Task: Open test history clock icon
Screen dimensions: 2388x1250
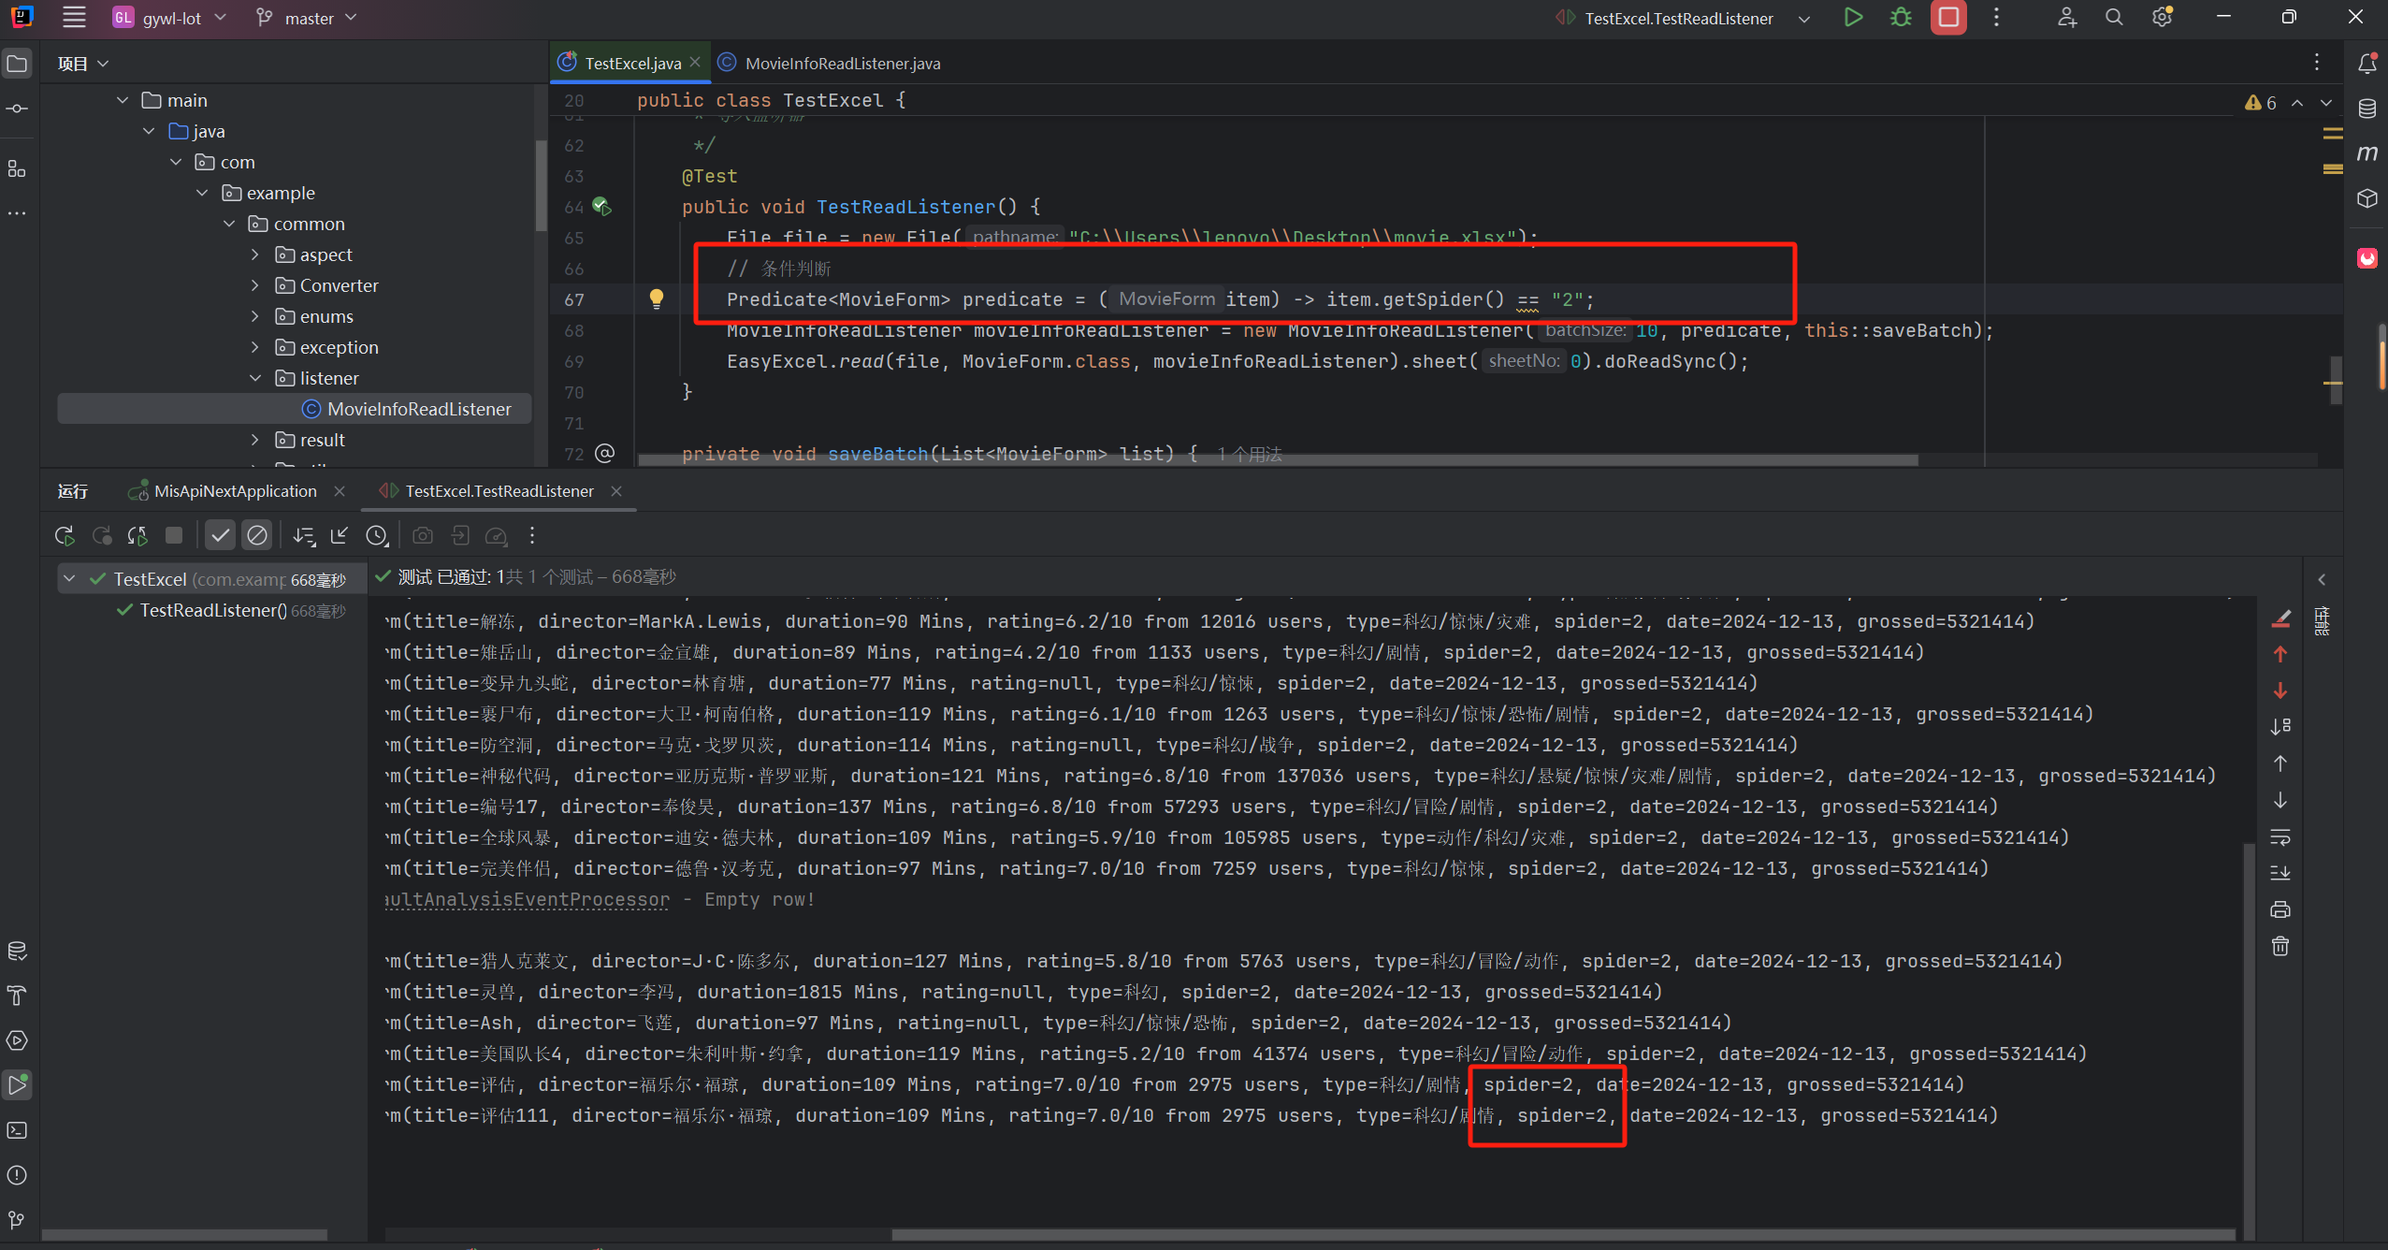Action: point(376,535)
